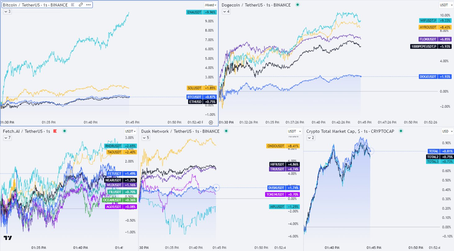Open the USDT currency dropdown on Dogecoin chart
The height and width of the screenshot is (251, 454).
pyautogui.click(x=446, y=5)
